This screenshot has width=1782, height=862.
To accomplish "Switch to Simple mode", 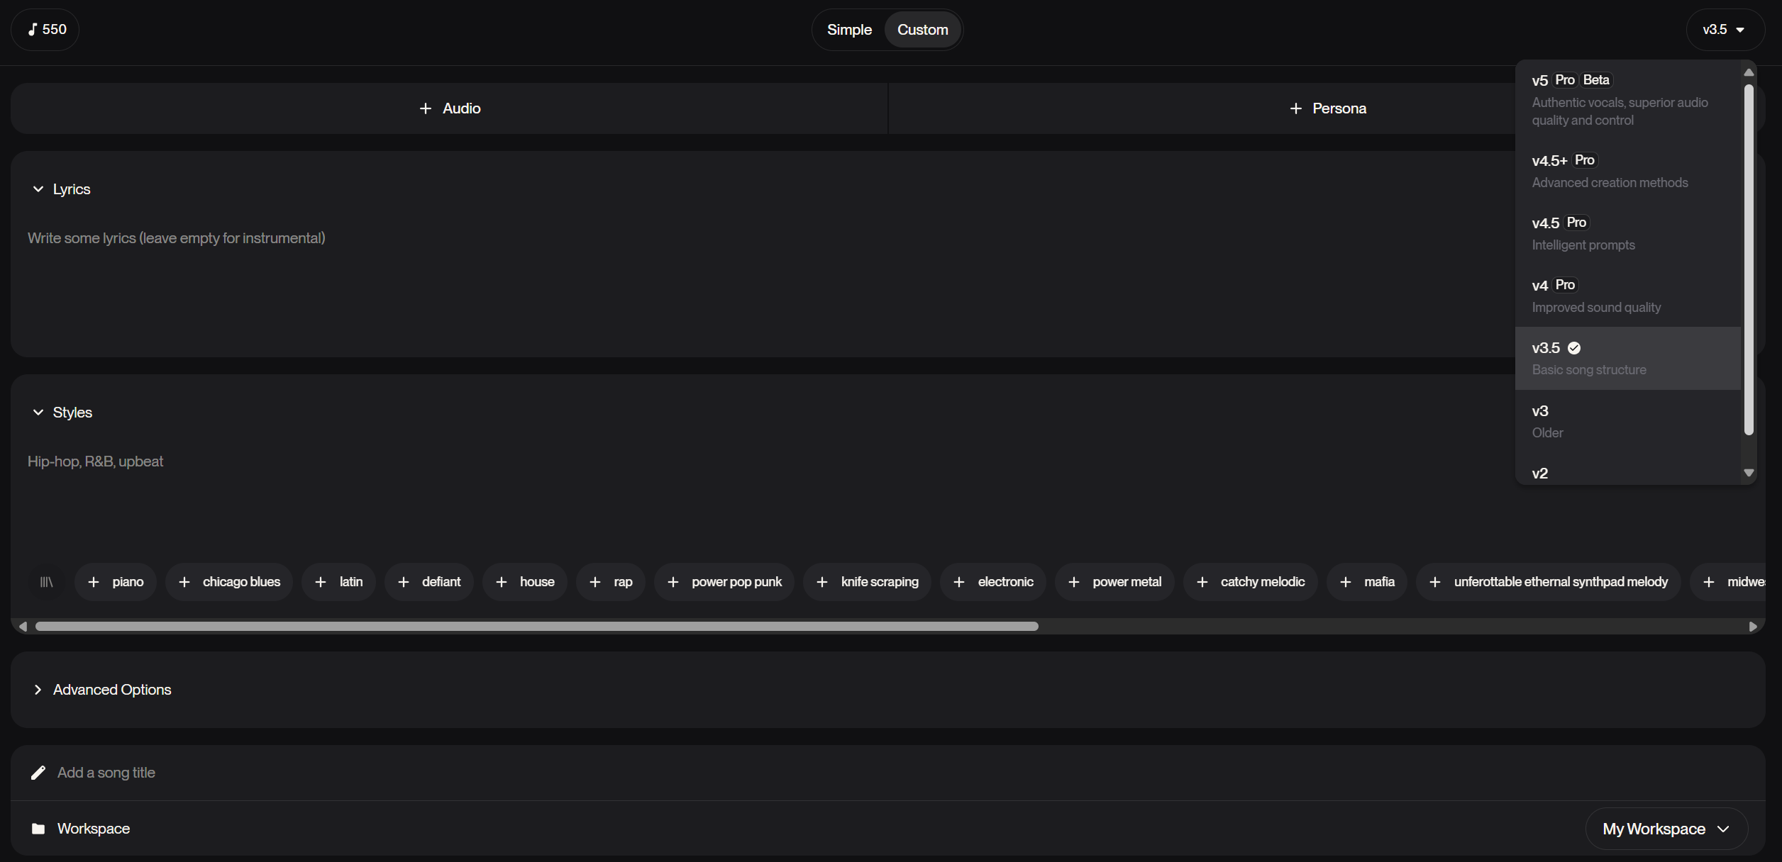I will [x=849, y=30].
